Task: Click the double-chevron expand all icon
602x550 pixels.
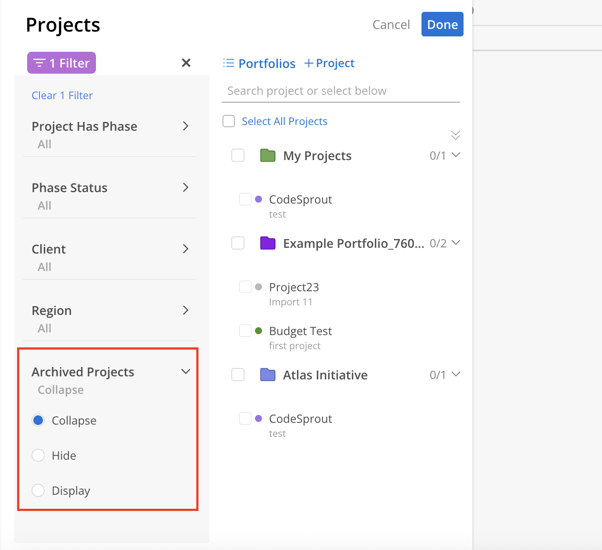Action: tap(456, 135)
